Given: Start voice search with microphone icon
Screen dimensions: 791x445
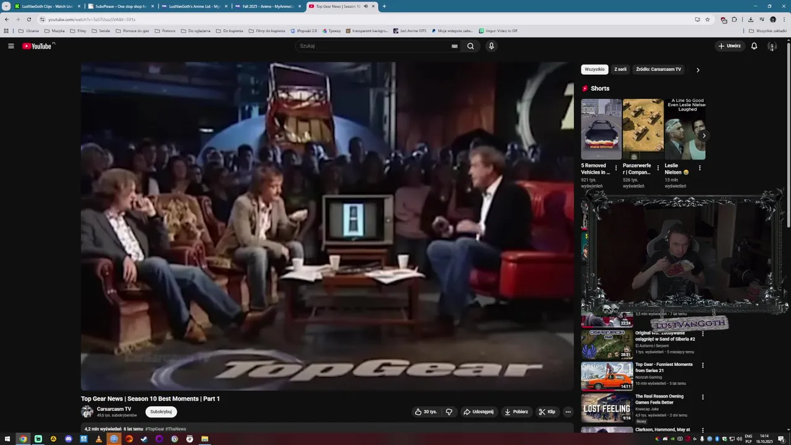Looking at the screenshot, I should coord(491,46).
